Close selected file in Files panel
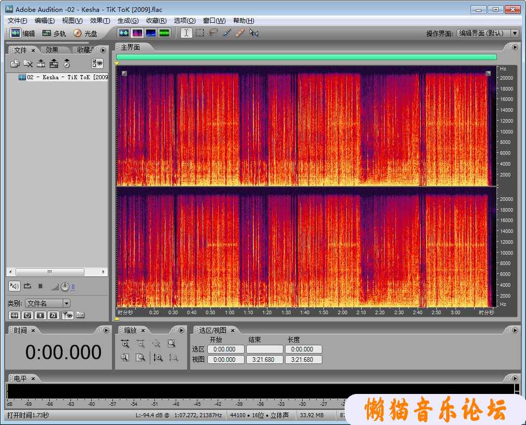526x425 pixels. [28, 63]
